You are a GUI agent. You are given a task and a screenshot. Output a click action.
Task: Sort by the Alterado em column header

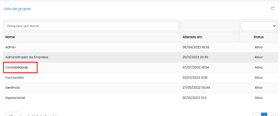click(x=192, y=37)
